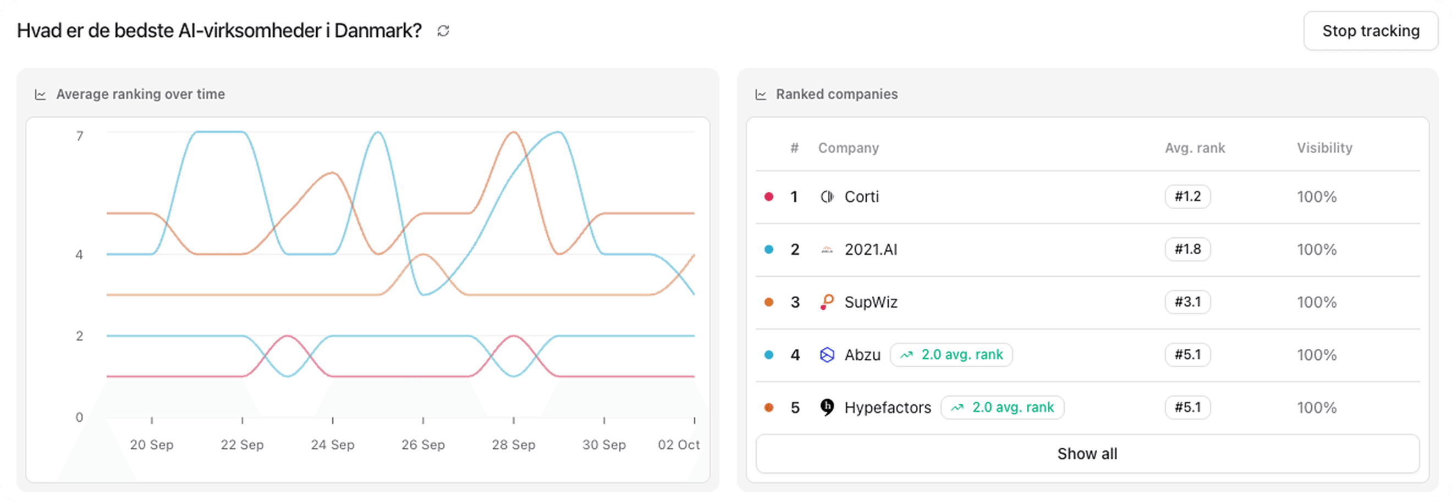Click Abzu's 2.0 avg. rank trend badge

pos(951,355)
